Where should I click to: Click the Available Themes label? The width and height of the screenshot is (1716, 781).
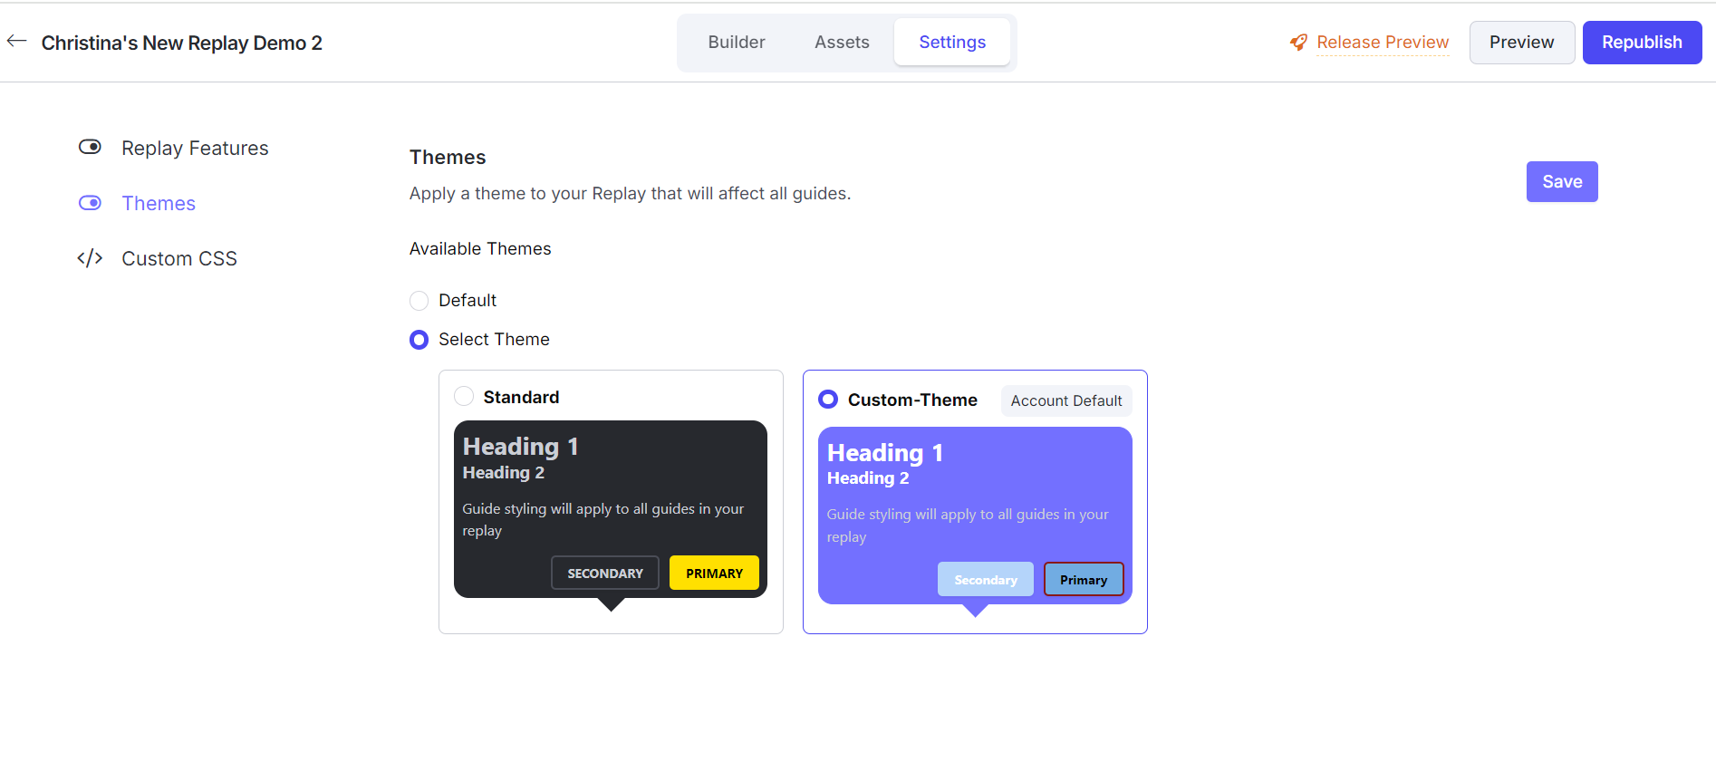pyautogui.click(x=480, y=248)
